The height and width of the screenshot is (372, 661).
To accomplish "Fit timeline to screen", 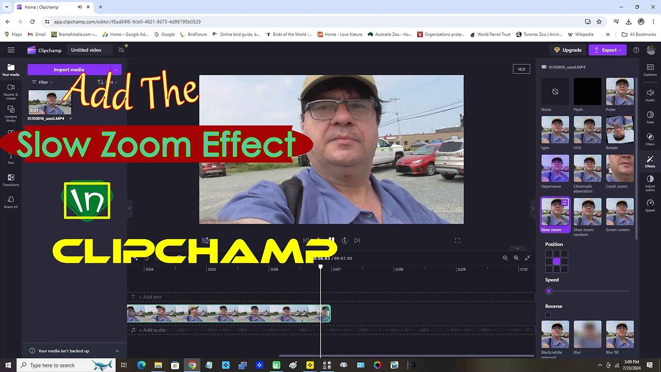I will (527, 258).
